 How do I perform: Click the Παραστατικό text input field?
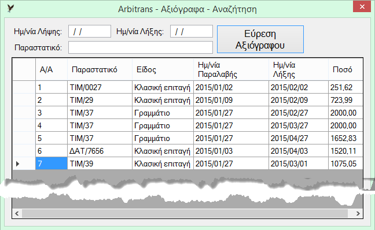pyautogui.click(x=141, y=47)
